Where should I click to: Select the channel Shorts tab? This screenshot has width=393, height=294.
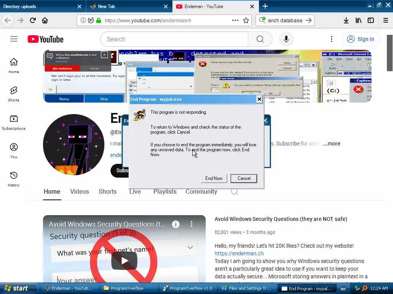(107, 191)
